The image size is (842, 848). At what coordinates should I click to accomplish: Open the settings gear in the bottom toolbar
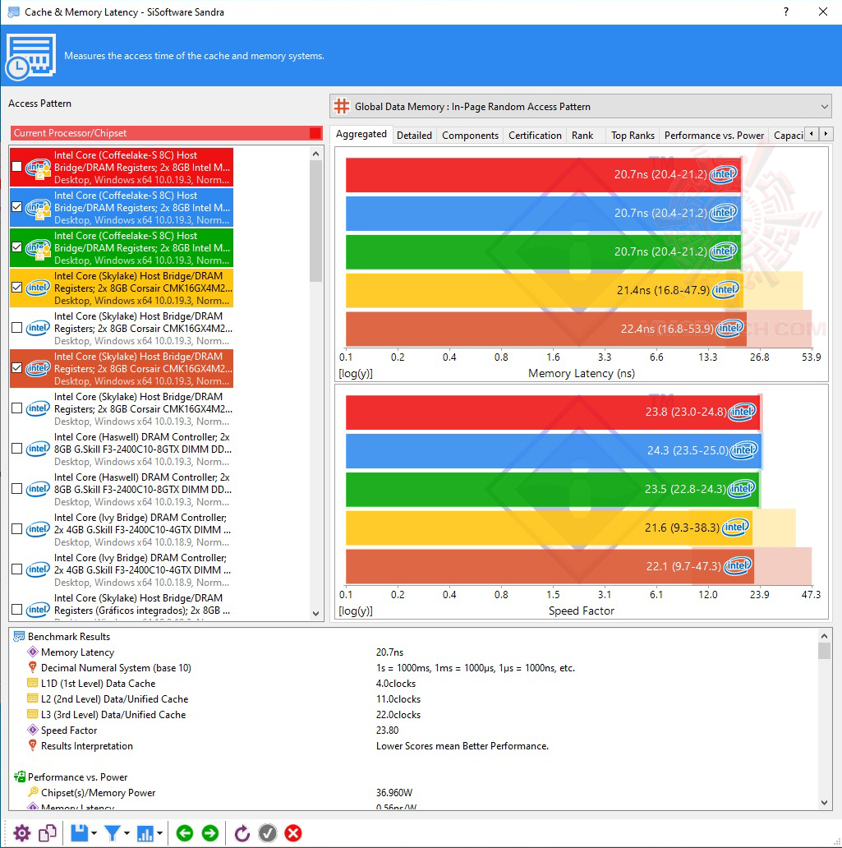pyautogui.click(x=21, y=833)
